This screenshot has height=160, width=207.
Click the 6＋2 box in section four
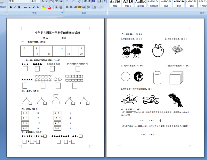[25, 113]
